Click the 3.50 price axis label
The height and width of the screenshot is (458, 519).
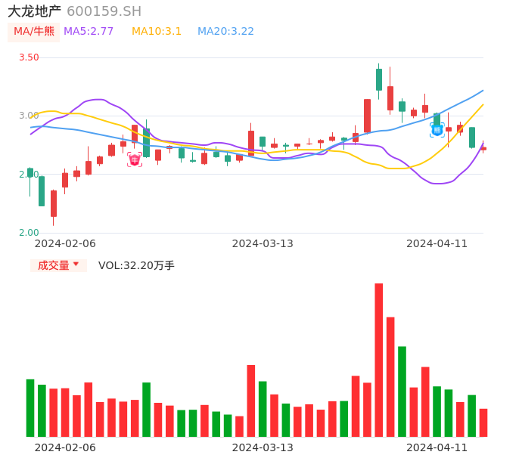coord(29,57)
